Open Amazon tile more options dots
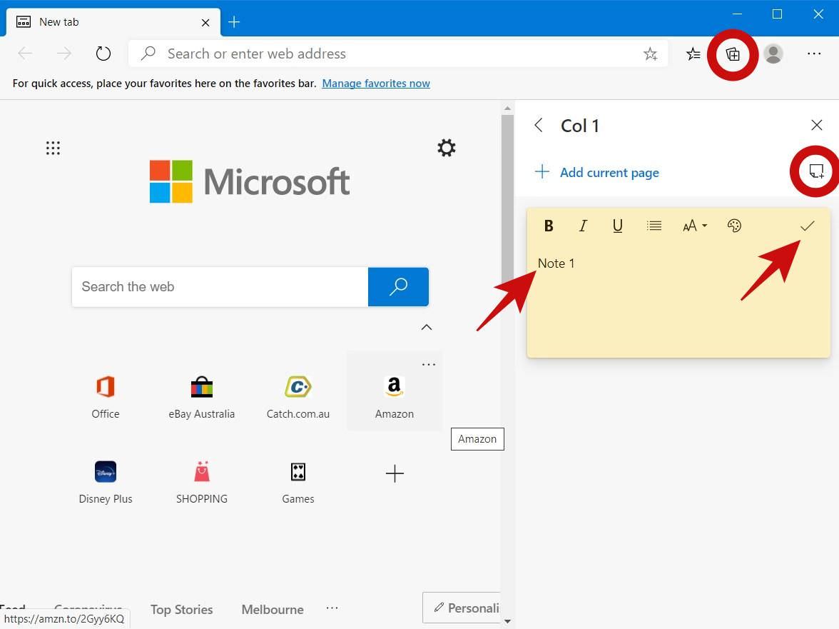Screen dimensions: 839x629 (429, 365)
